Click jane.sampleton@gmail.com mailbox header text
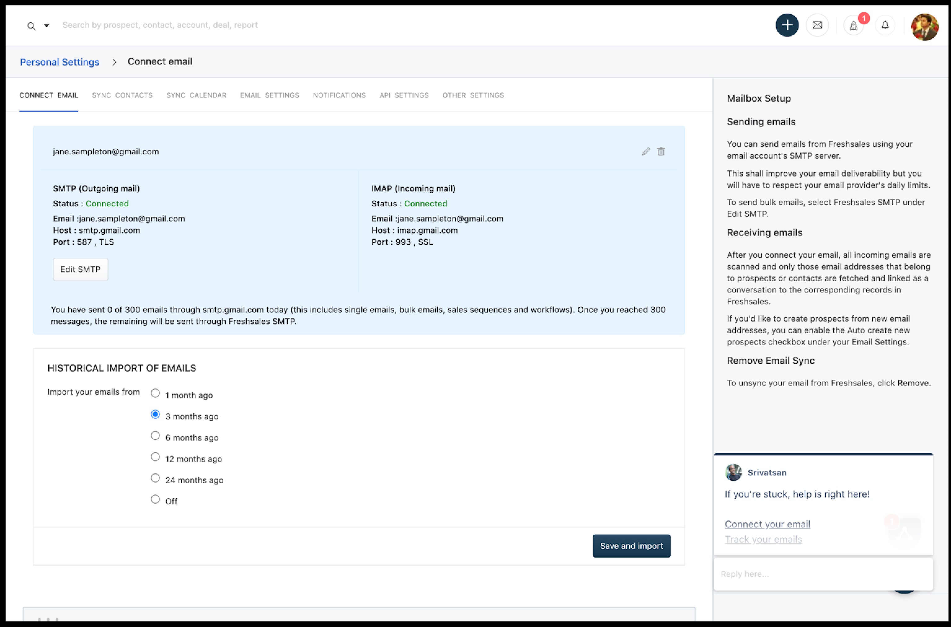951x627 pixels. pos(106,151)
